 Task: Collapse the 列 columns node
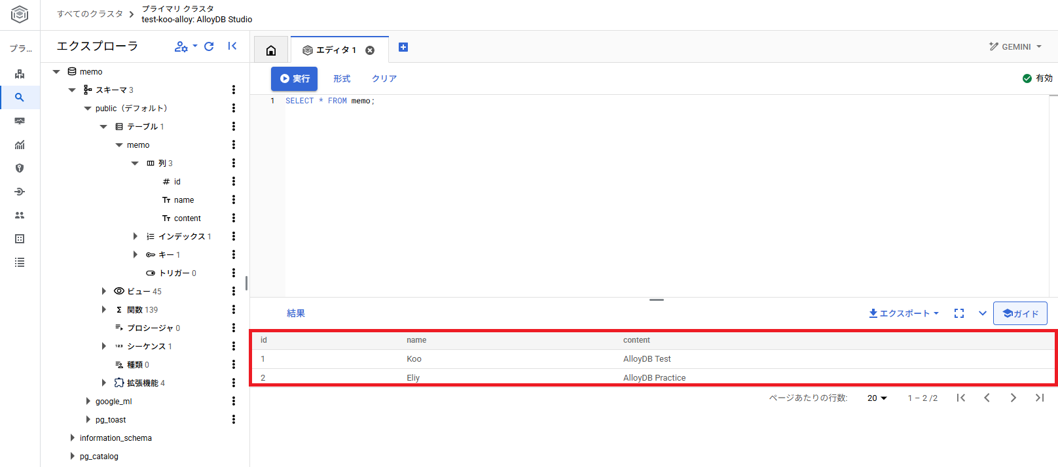135,164
